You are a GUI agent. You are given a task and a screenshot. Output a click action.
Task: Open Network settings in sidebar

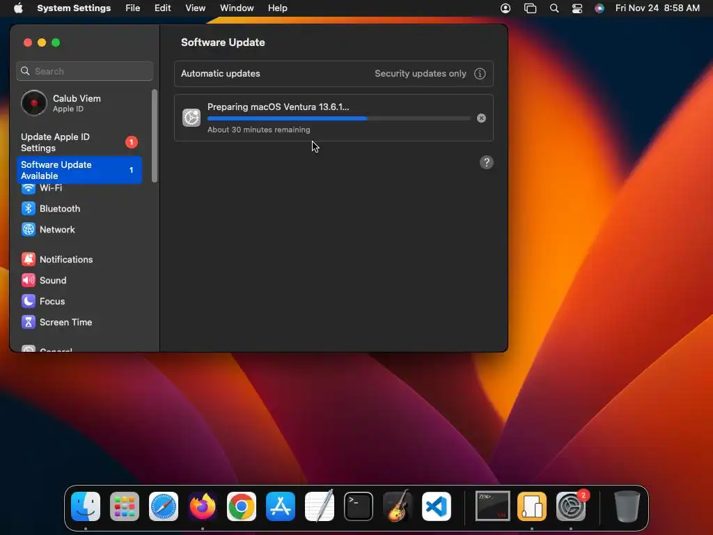48,229
